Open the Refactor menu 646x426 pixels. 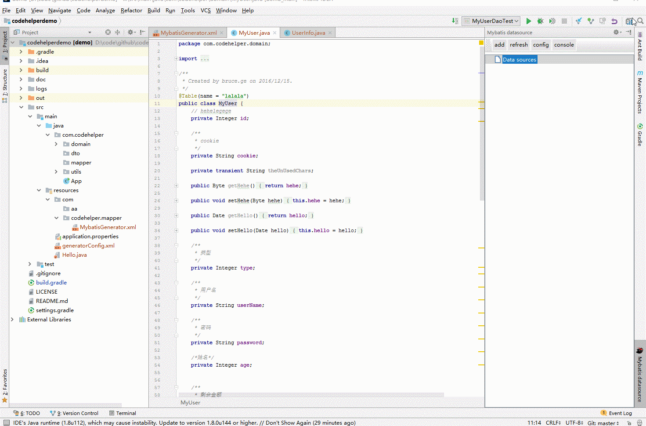[x=131, y=10]
